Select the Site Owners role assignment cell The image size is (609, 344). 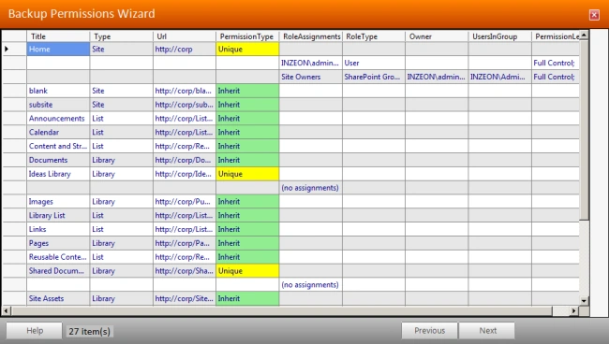pos(311,77)
